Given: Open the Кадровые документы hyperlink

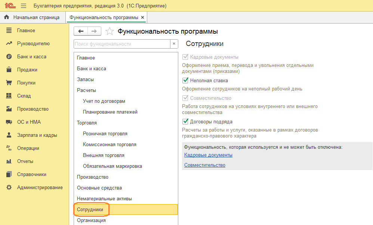Looking at the screenshot, I should tap(208, 155).
